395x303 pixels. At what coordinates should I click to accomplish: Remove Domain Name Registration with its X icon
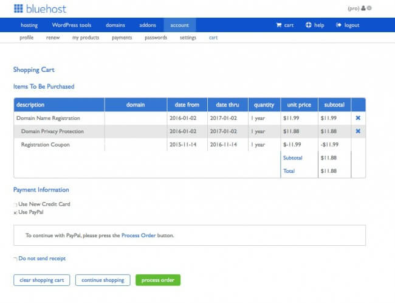pyautogui.click(x=358, y=118)
